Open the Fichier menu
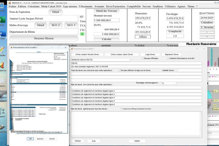This screenshot has height=146, width=219. point(13,6)
